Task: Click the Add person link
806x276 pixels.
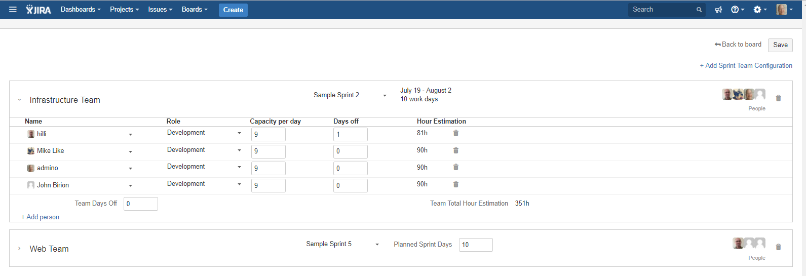Action: 40,217
